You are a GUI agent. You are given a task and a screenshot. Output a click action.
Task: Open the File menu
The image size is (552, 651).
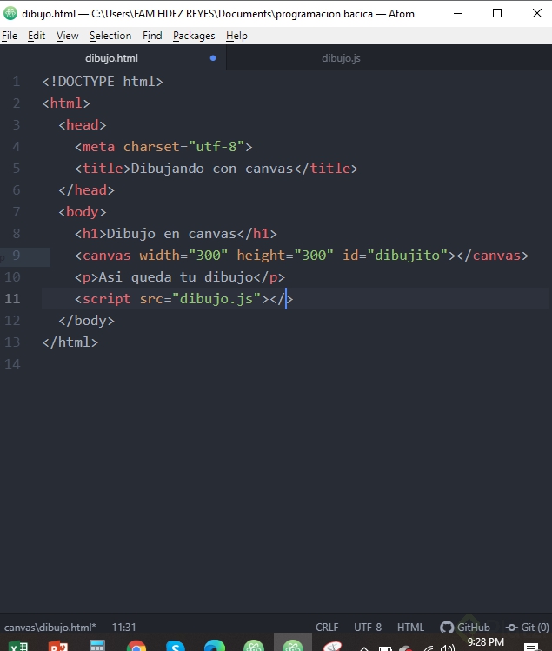point(10,36)
